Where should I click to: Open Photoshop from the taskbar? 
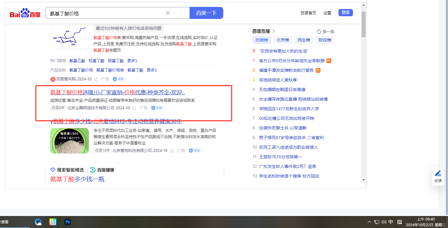pos(68,222)
